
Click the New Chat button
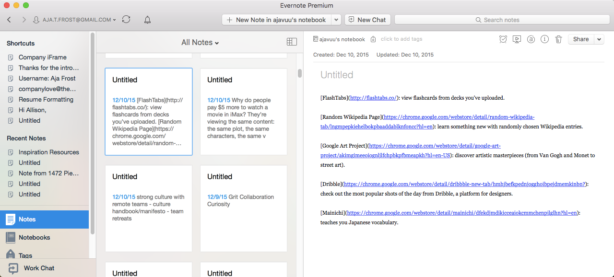tap(367, 20)
